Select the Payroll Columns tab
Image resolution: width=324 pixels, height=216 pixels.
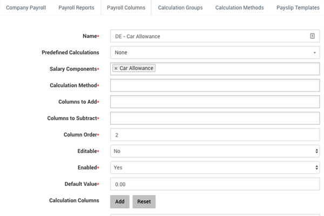click(x=126, y=8)
